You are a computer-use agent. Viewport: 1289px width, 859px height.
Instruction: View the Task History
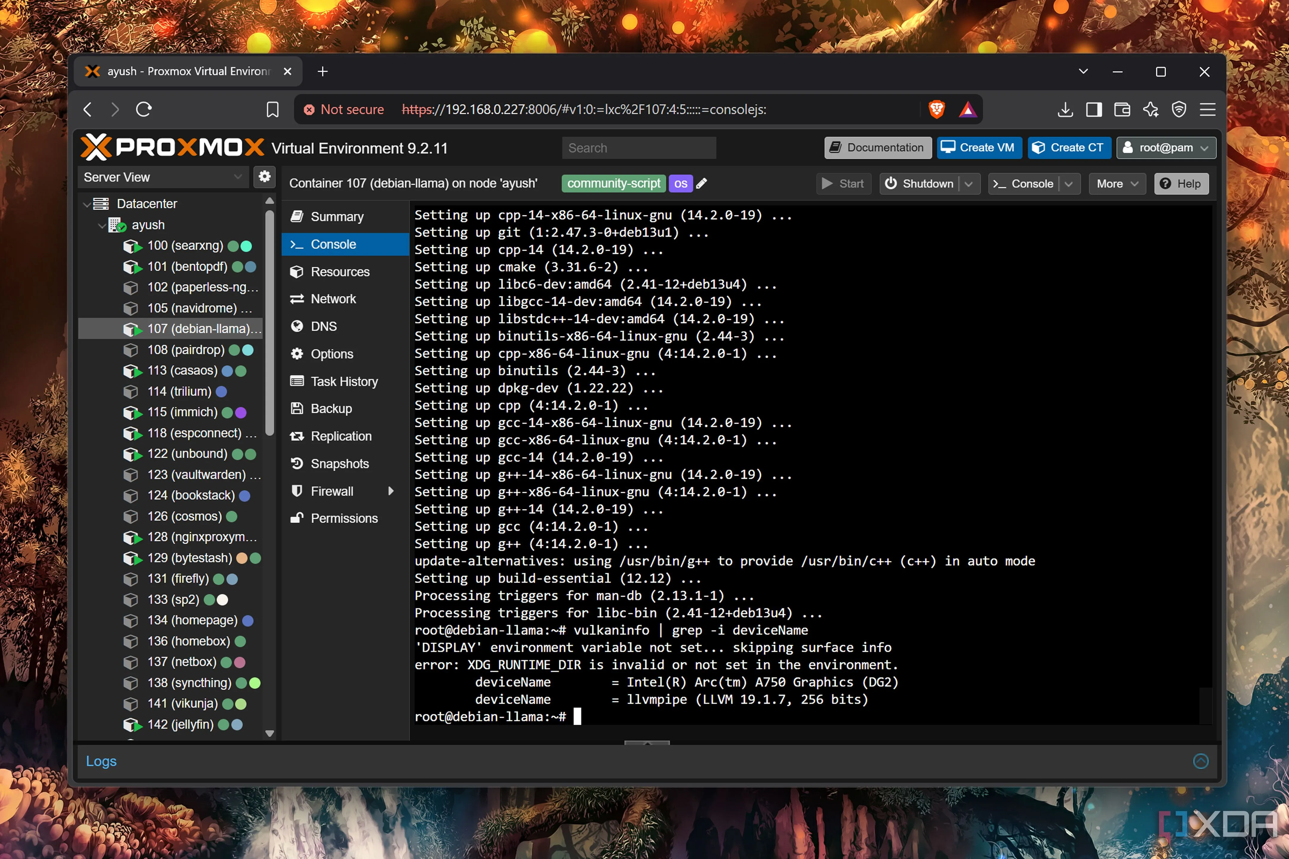[345, 381]
